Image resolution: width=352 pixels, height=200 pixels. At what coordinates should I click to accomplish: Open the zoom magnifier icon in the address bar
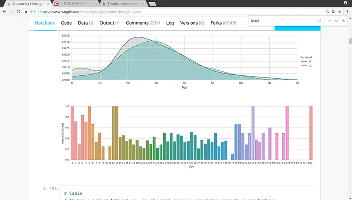(x=327, y=12)
